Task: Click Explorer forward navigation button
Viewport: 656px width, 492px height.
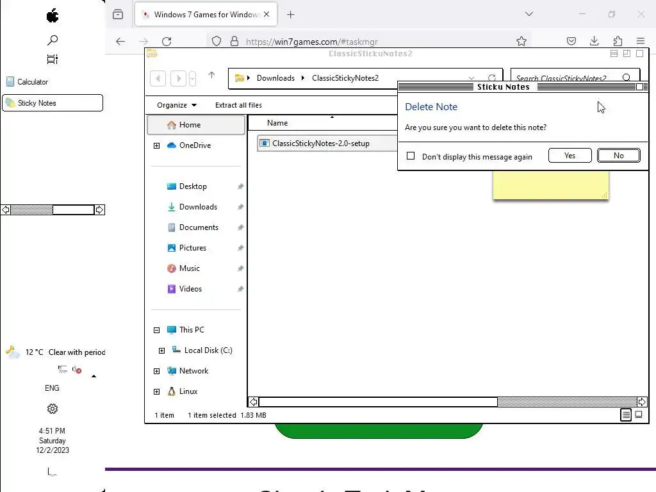Action: 178,78
